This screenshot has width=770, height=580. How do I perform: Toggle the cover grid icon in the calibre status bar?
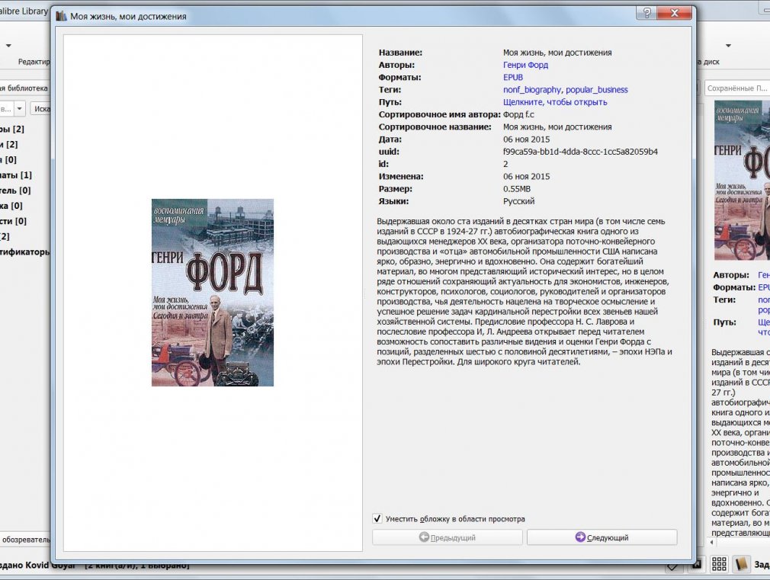click(719, 564)
